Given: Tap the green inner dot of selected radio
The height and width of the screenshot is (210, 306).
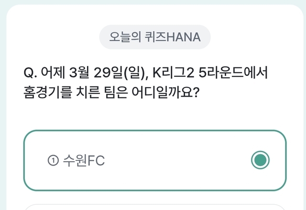Looking at the screenshot, I should pos(261,160).
